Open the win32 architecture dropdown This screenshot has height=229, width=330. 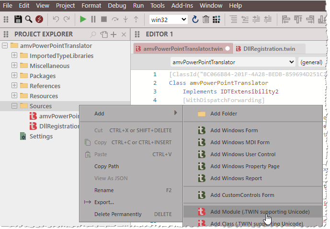coord(169,19)
